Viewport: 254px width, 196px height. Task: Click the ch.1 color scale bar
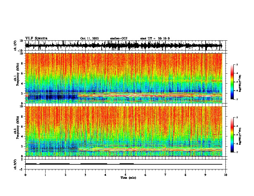(x=232, y=82)
